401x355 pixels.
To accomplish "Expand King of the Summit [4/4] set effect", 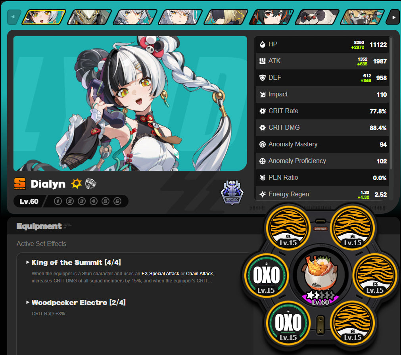I will [73, 263].
